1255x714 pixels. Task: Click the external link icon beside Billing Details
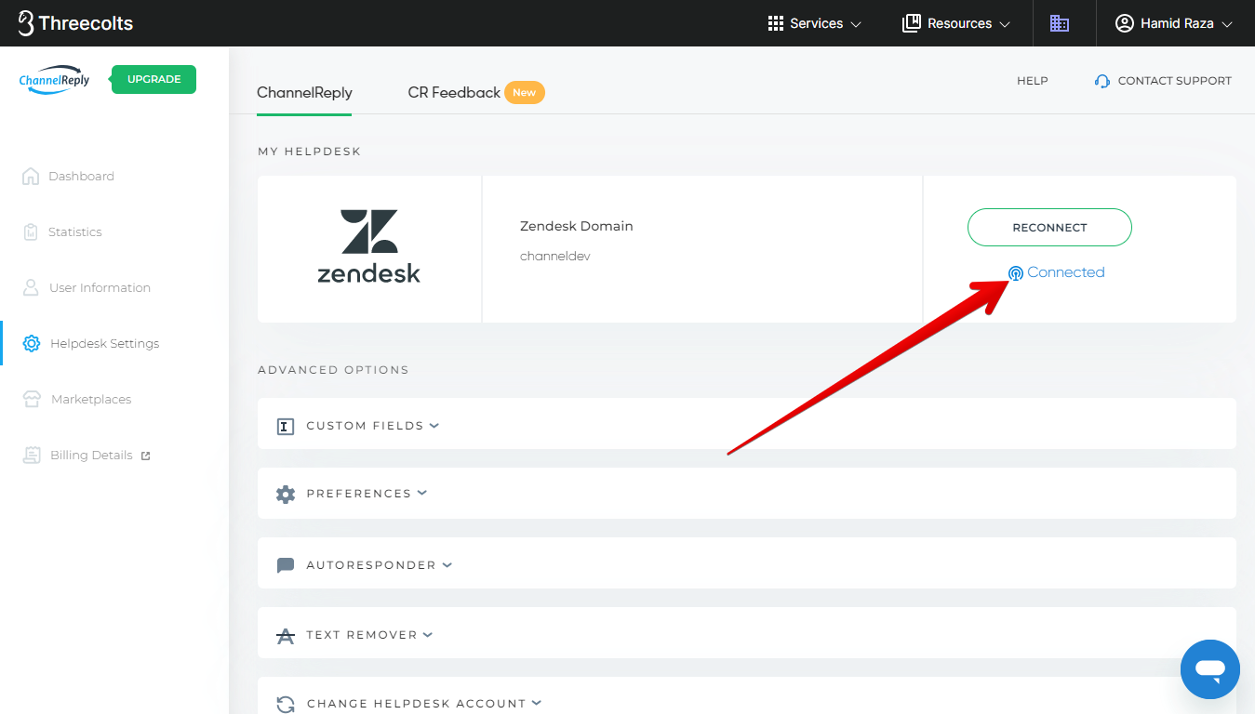(145, 456)
